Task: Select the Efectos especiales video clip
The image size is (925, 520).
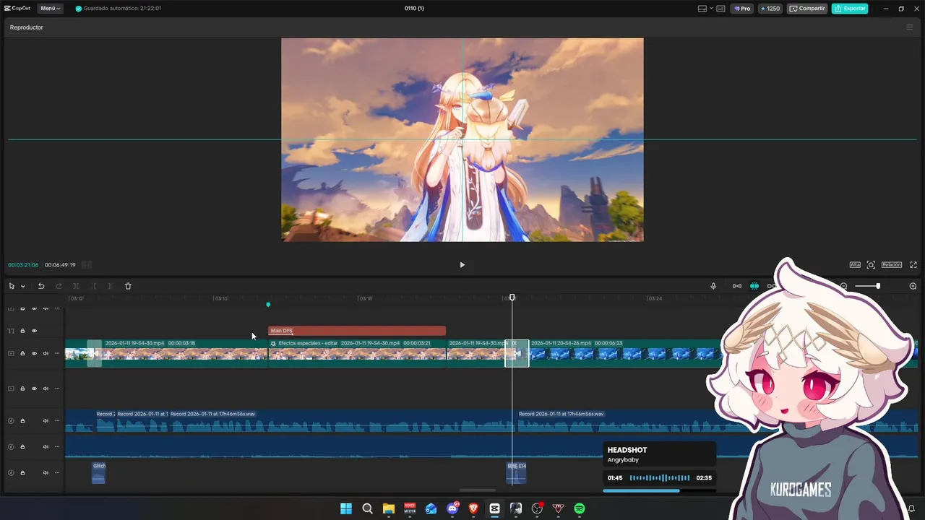Action: 357,353
